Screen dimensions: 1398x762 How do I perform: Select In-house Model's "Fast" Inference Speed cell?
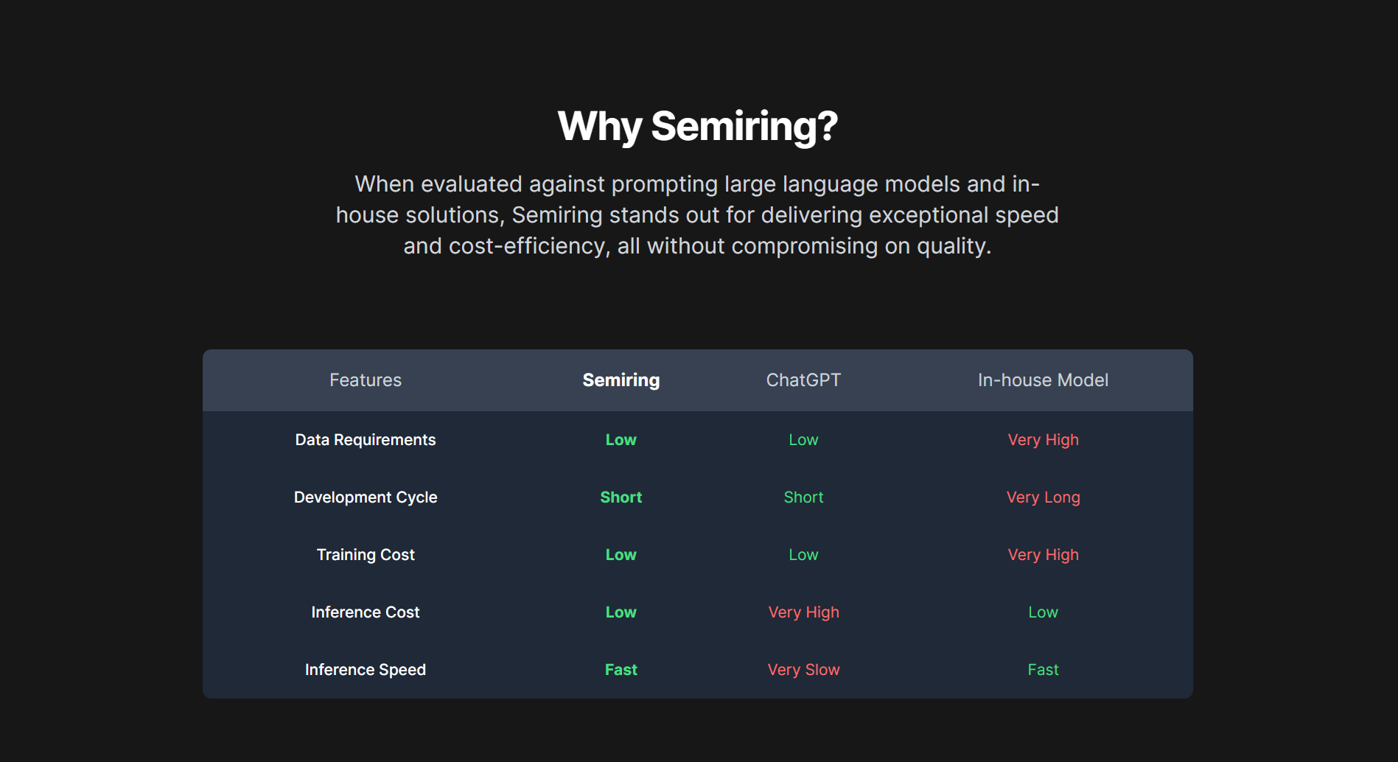coord(1043,670)
